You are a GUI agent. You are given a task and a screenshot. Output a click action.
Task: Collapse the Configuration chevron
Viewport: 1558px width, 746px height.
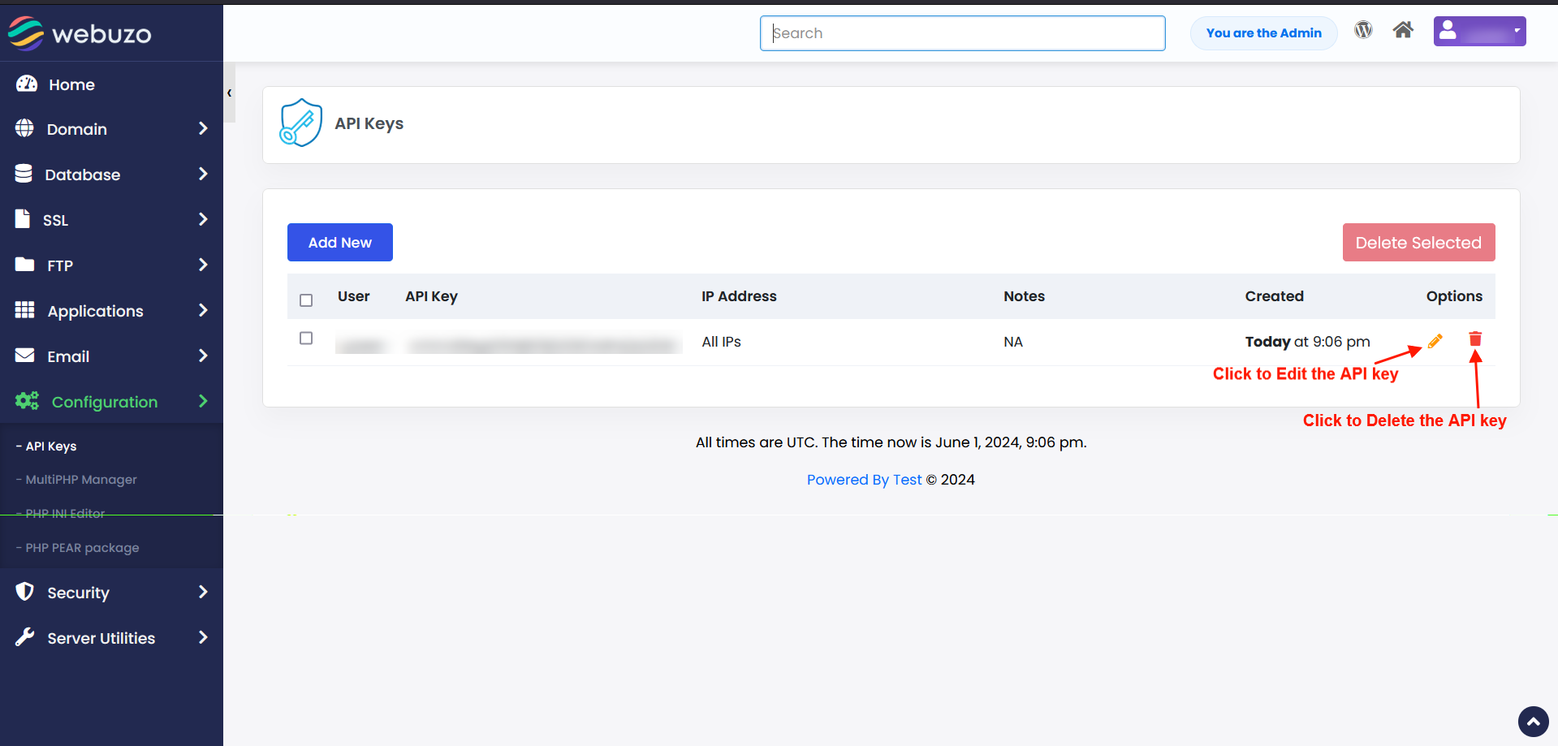click(203, 401)
